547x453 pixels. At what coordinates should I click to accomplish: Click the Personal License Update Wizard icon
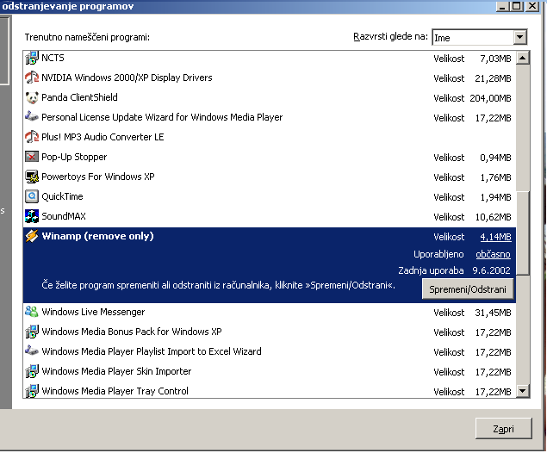tap(32, 116)
